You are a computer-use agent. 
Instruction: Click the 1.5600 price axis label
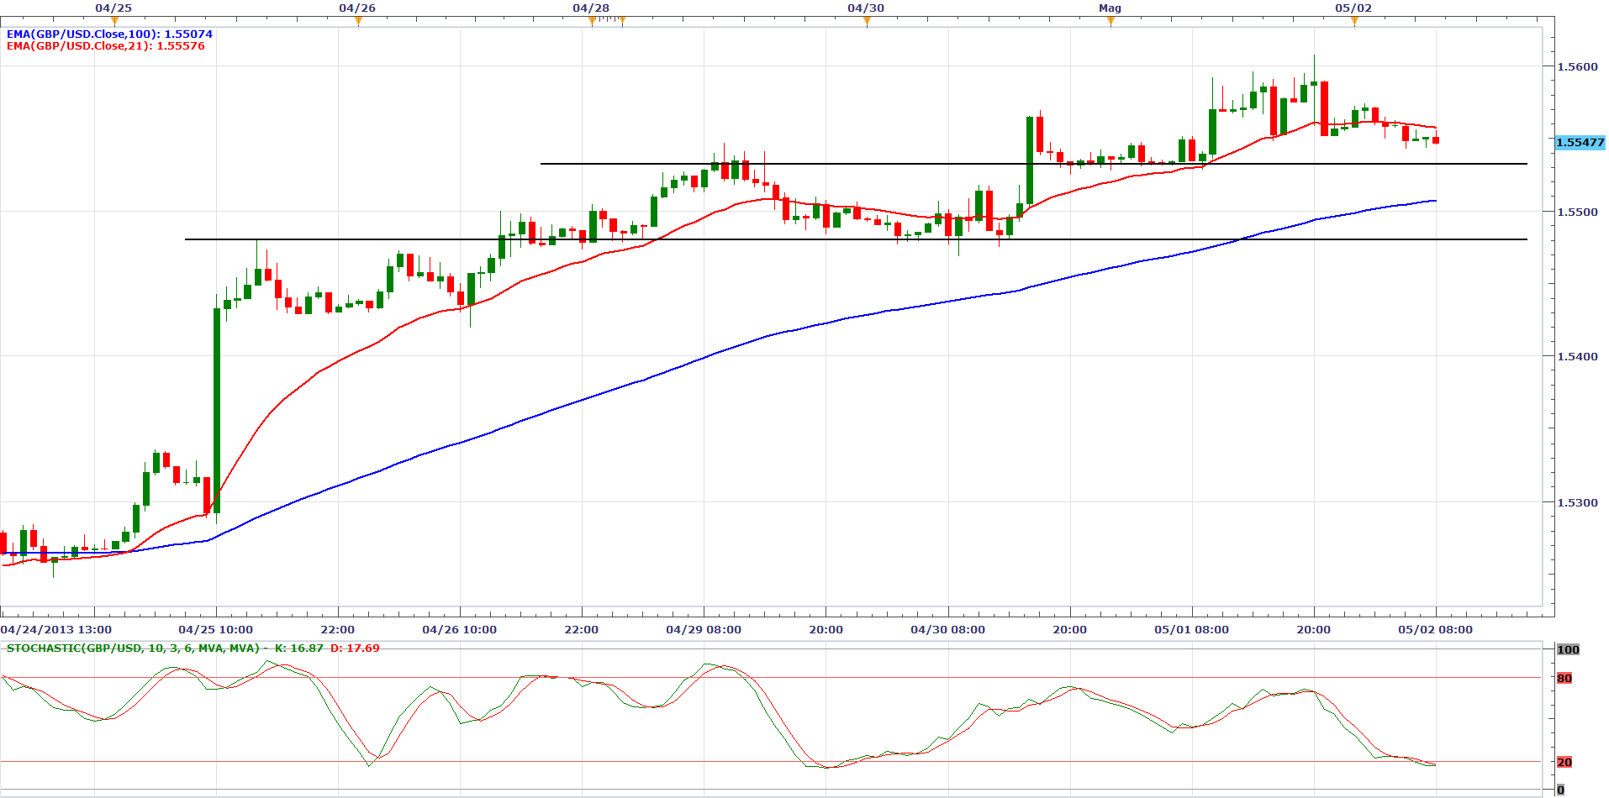(1577, 67)
